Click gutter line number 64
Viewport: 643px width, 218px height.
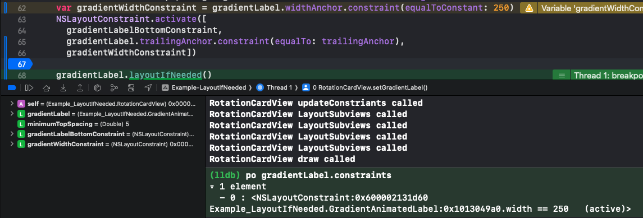point(22,31)
